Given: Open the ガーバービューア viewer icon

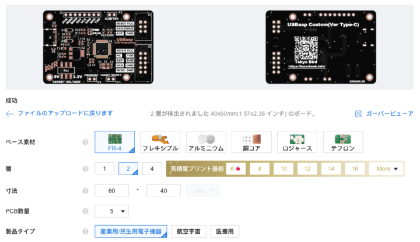Looking at the screenshot, I should [358, 114].
